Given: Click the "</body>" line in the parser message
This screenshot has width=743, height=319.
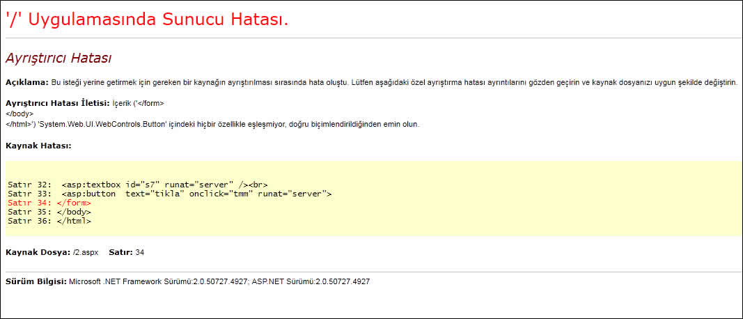Looking at the screenshot, I should [x=19, y=114].
